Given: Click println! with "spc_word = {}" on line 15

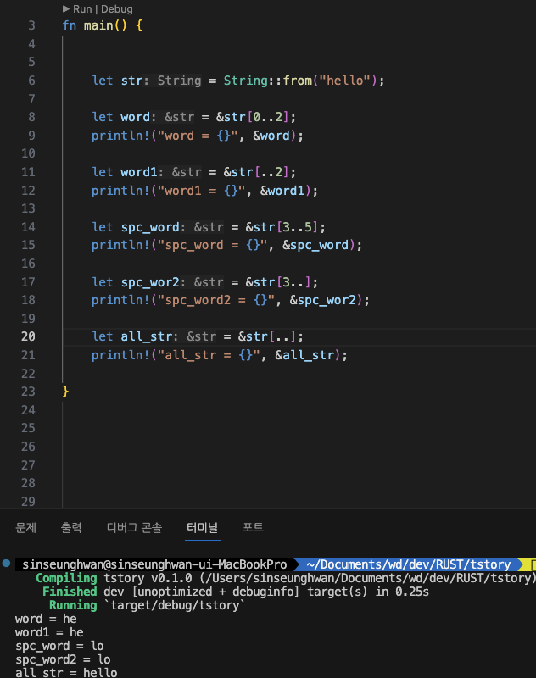Looking at the screenshot, I should click(x=226, y=245).
